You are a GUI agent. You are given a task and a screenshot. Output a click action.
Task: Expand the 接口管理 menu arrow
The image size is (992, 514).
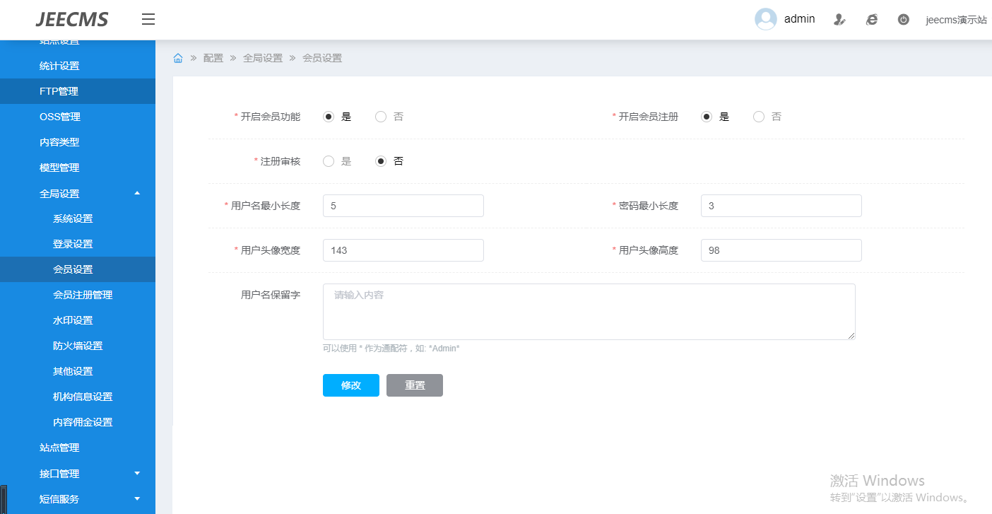pyautogui.click(x=137, y=473)
